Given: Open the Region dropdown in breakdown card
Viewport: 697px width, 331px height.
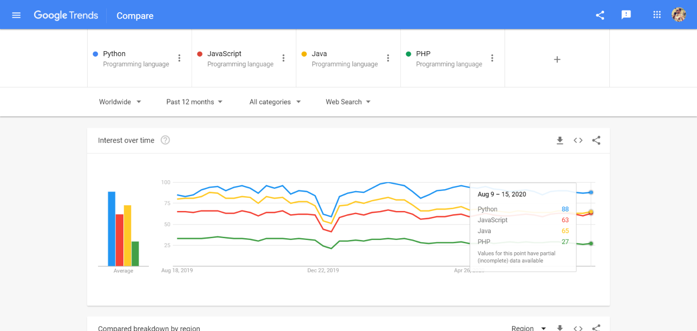Looking at the screenshot, I should pos(529,328).
